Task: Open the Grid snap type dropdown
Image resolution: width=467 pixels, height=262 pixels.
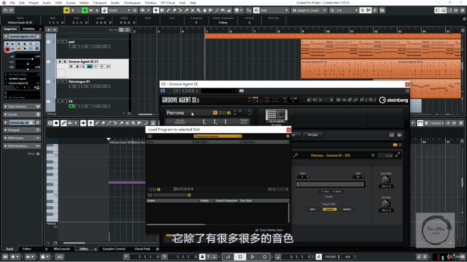Action: pos(274,10)
